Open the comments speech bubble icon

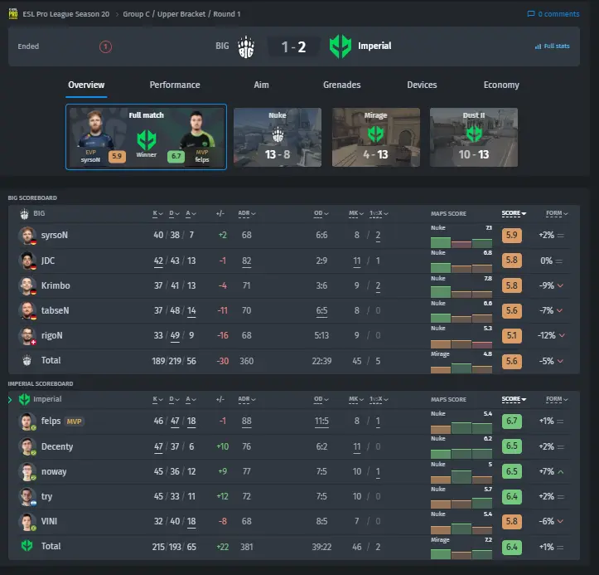tap(530, 14)
